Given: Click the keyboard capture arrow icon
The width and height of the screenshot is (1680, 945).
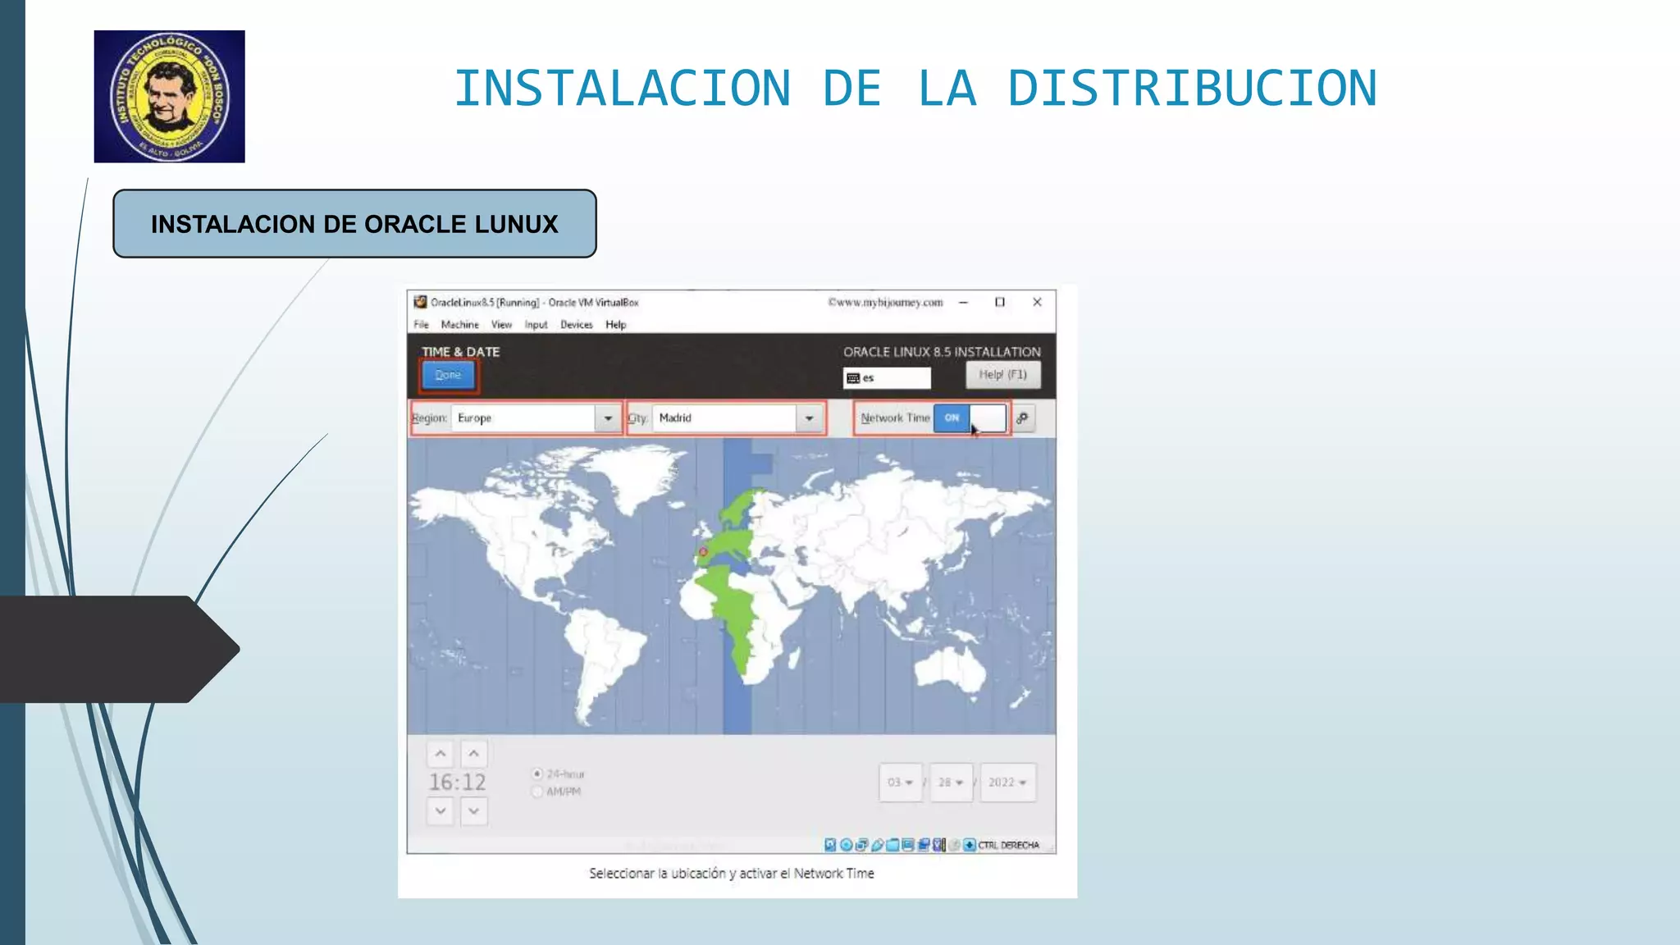Looking at the screenshot, I should (x=970, y=845).
